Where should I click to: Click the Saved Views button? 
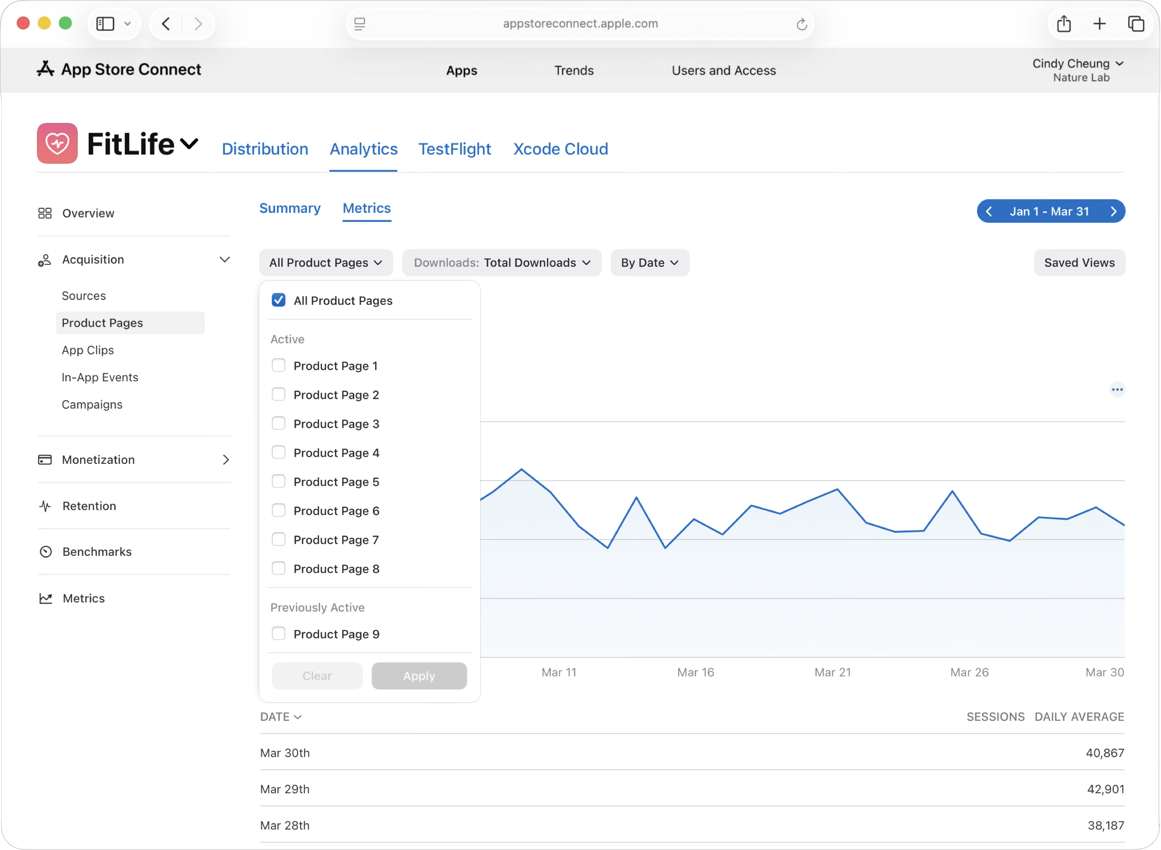tap(1079, 263)
